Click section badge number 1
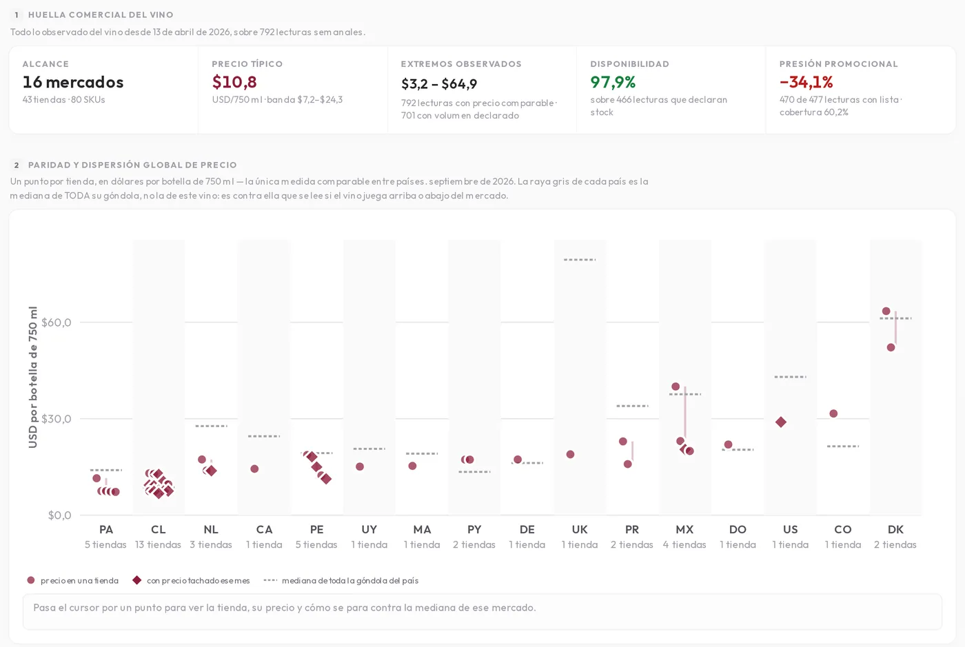 tap(17, 14)
